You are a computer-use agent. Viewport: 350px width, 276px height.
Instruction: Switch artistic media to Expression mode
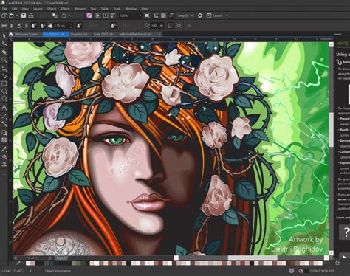[34, 26]
